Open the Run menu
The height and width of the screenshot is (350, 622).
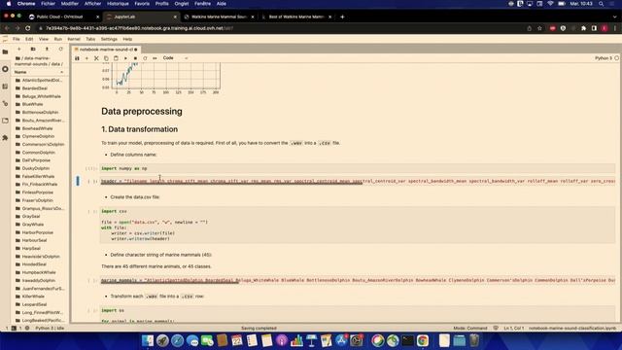click(58, 39)
